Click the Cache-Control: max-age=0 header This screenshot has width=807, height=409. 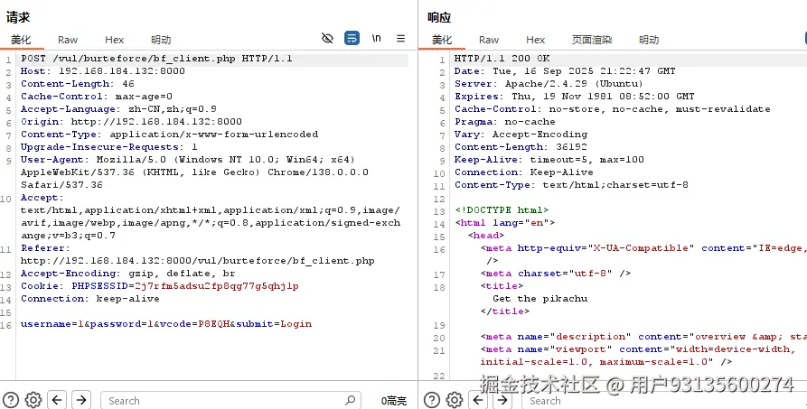[96, 97]
